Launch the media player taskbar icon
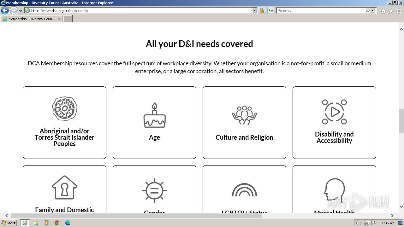Image resolution: width=404 pixels, height=227 pixels. 46,223
